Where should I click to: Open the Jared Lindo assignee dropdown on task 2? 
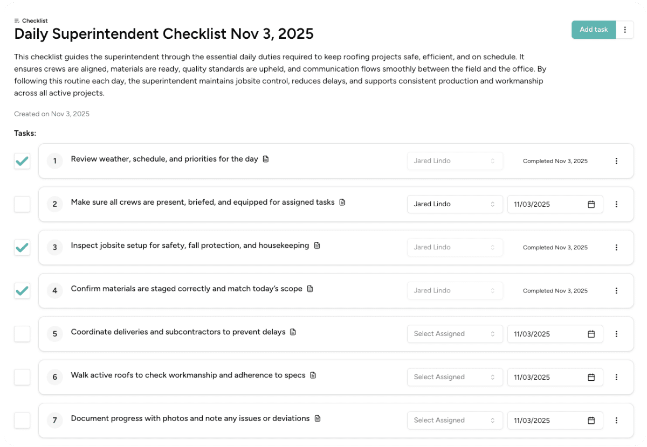click(455, 204)
